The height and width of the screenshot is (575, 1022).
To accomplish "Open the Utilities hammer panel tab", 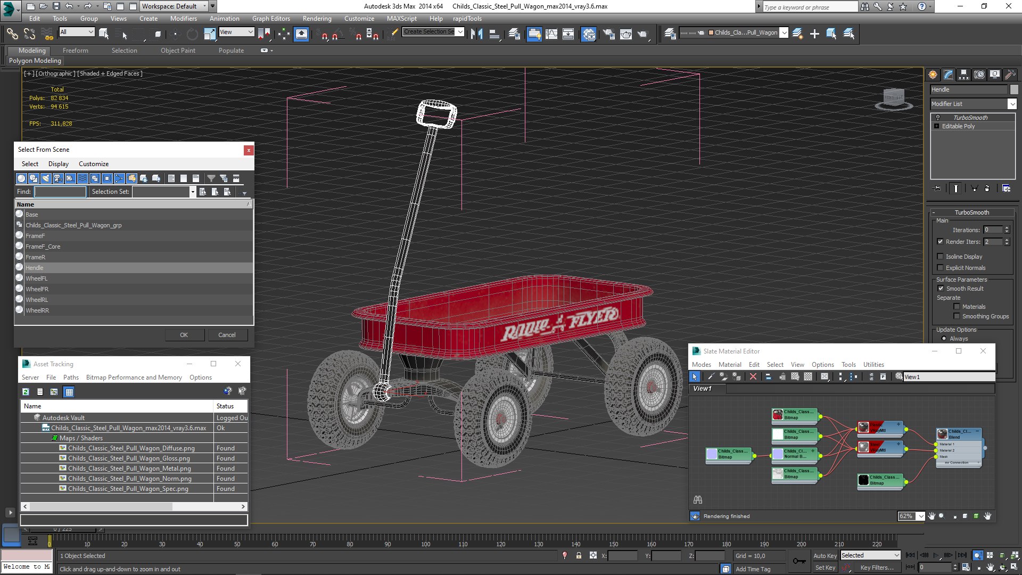I will 1010,75.
